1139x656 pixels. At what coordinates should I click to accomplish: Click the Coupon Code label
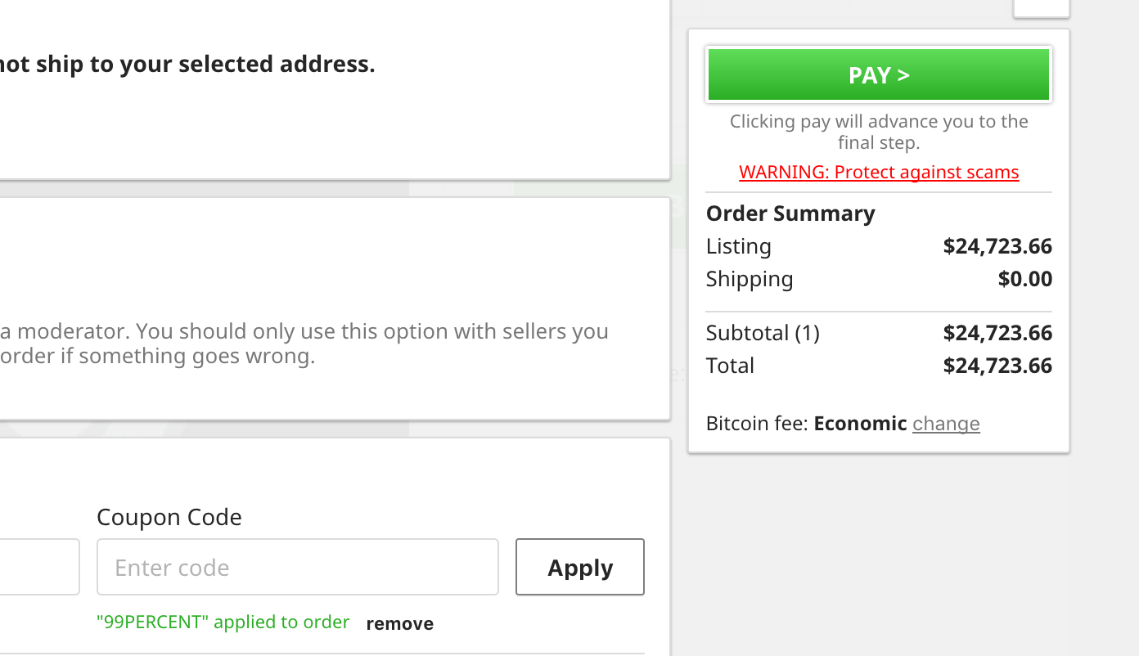point(169,517)
